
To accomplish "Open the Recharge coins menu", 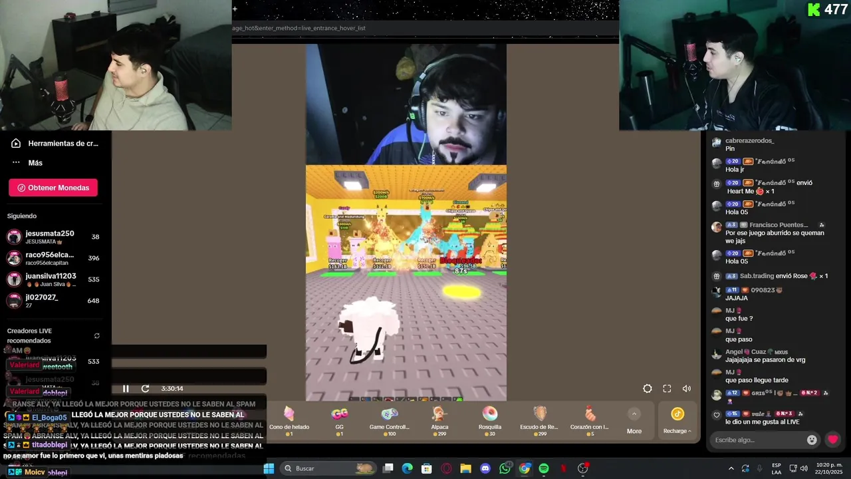I will (x=677, y=421).
